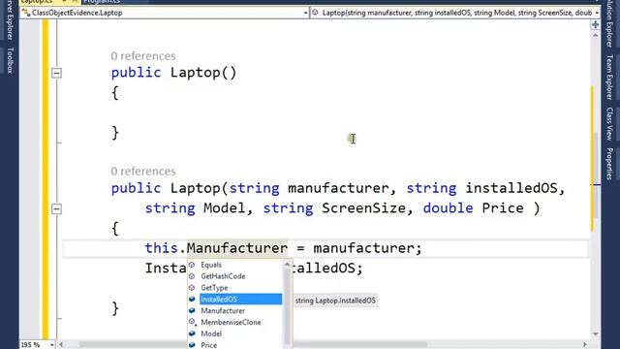The image size is (620, 349).
Task: Collapse the parameterless Laptop() constructor outline
Action: (x=56, y=74)
